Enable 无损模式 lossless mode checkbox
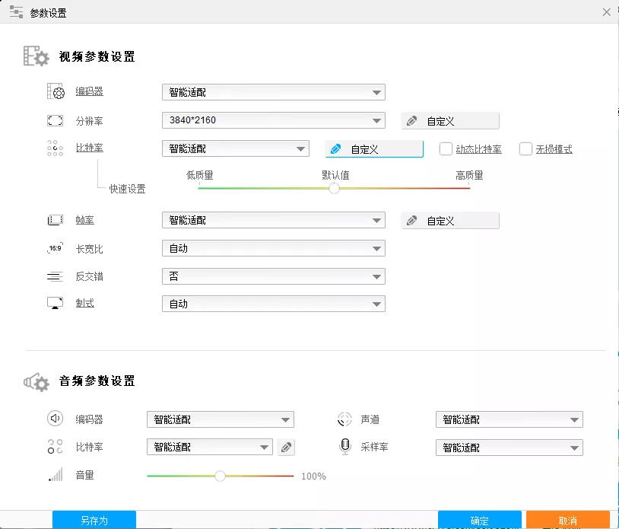This screenshot has height=529, width=619. click(525, 148)
